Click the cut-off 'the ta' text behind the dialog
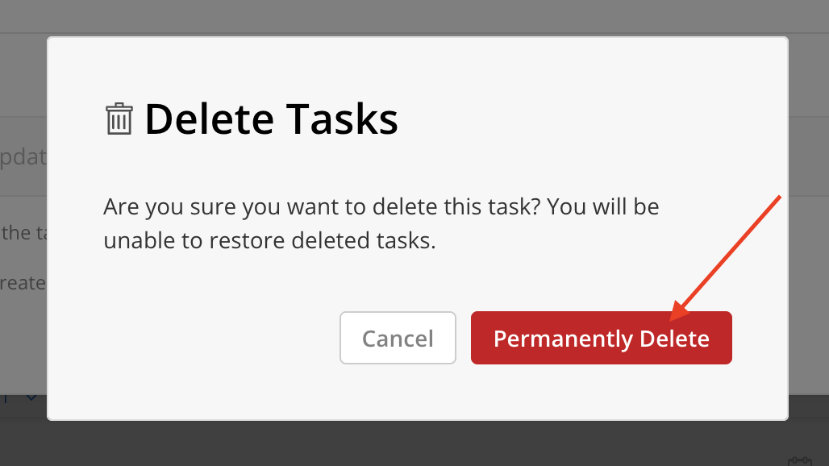This screenshot has height=466, width=829. pyautogui.click(x=23, y=232)
